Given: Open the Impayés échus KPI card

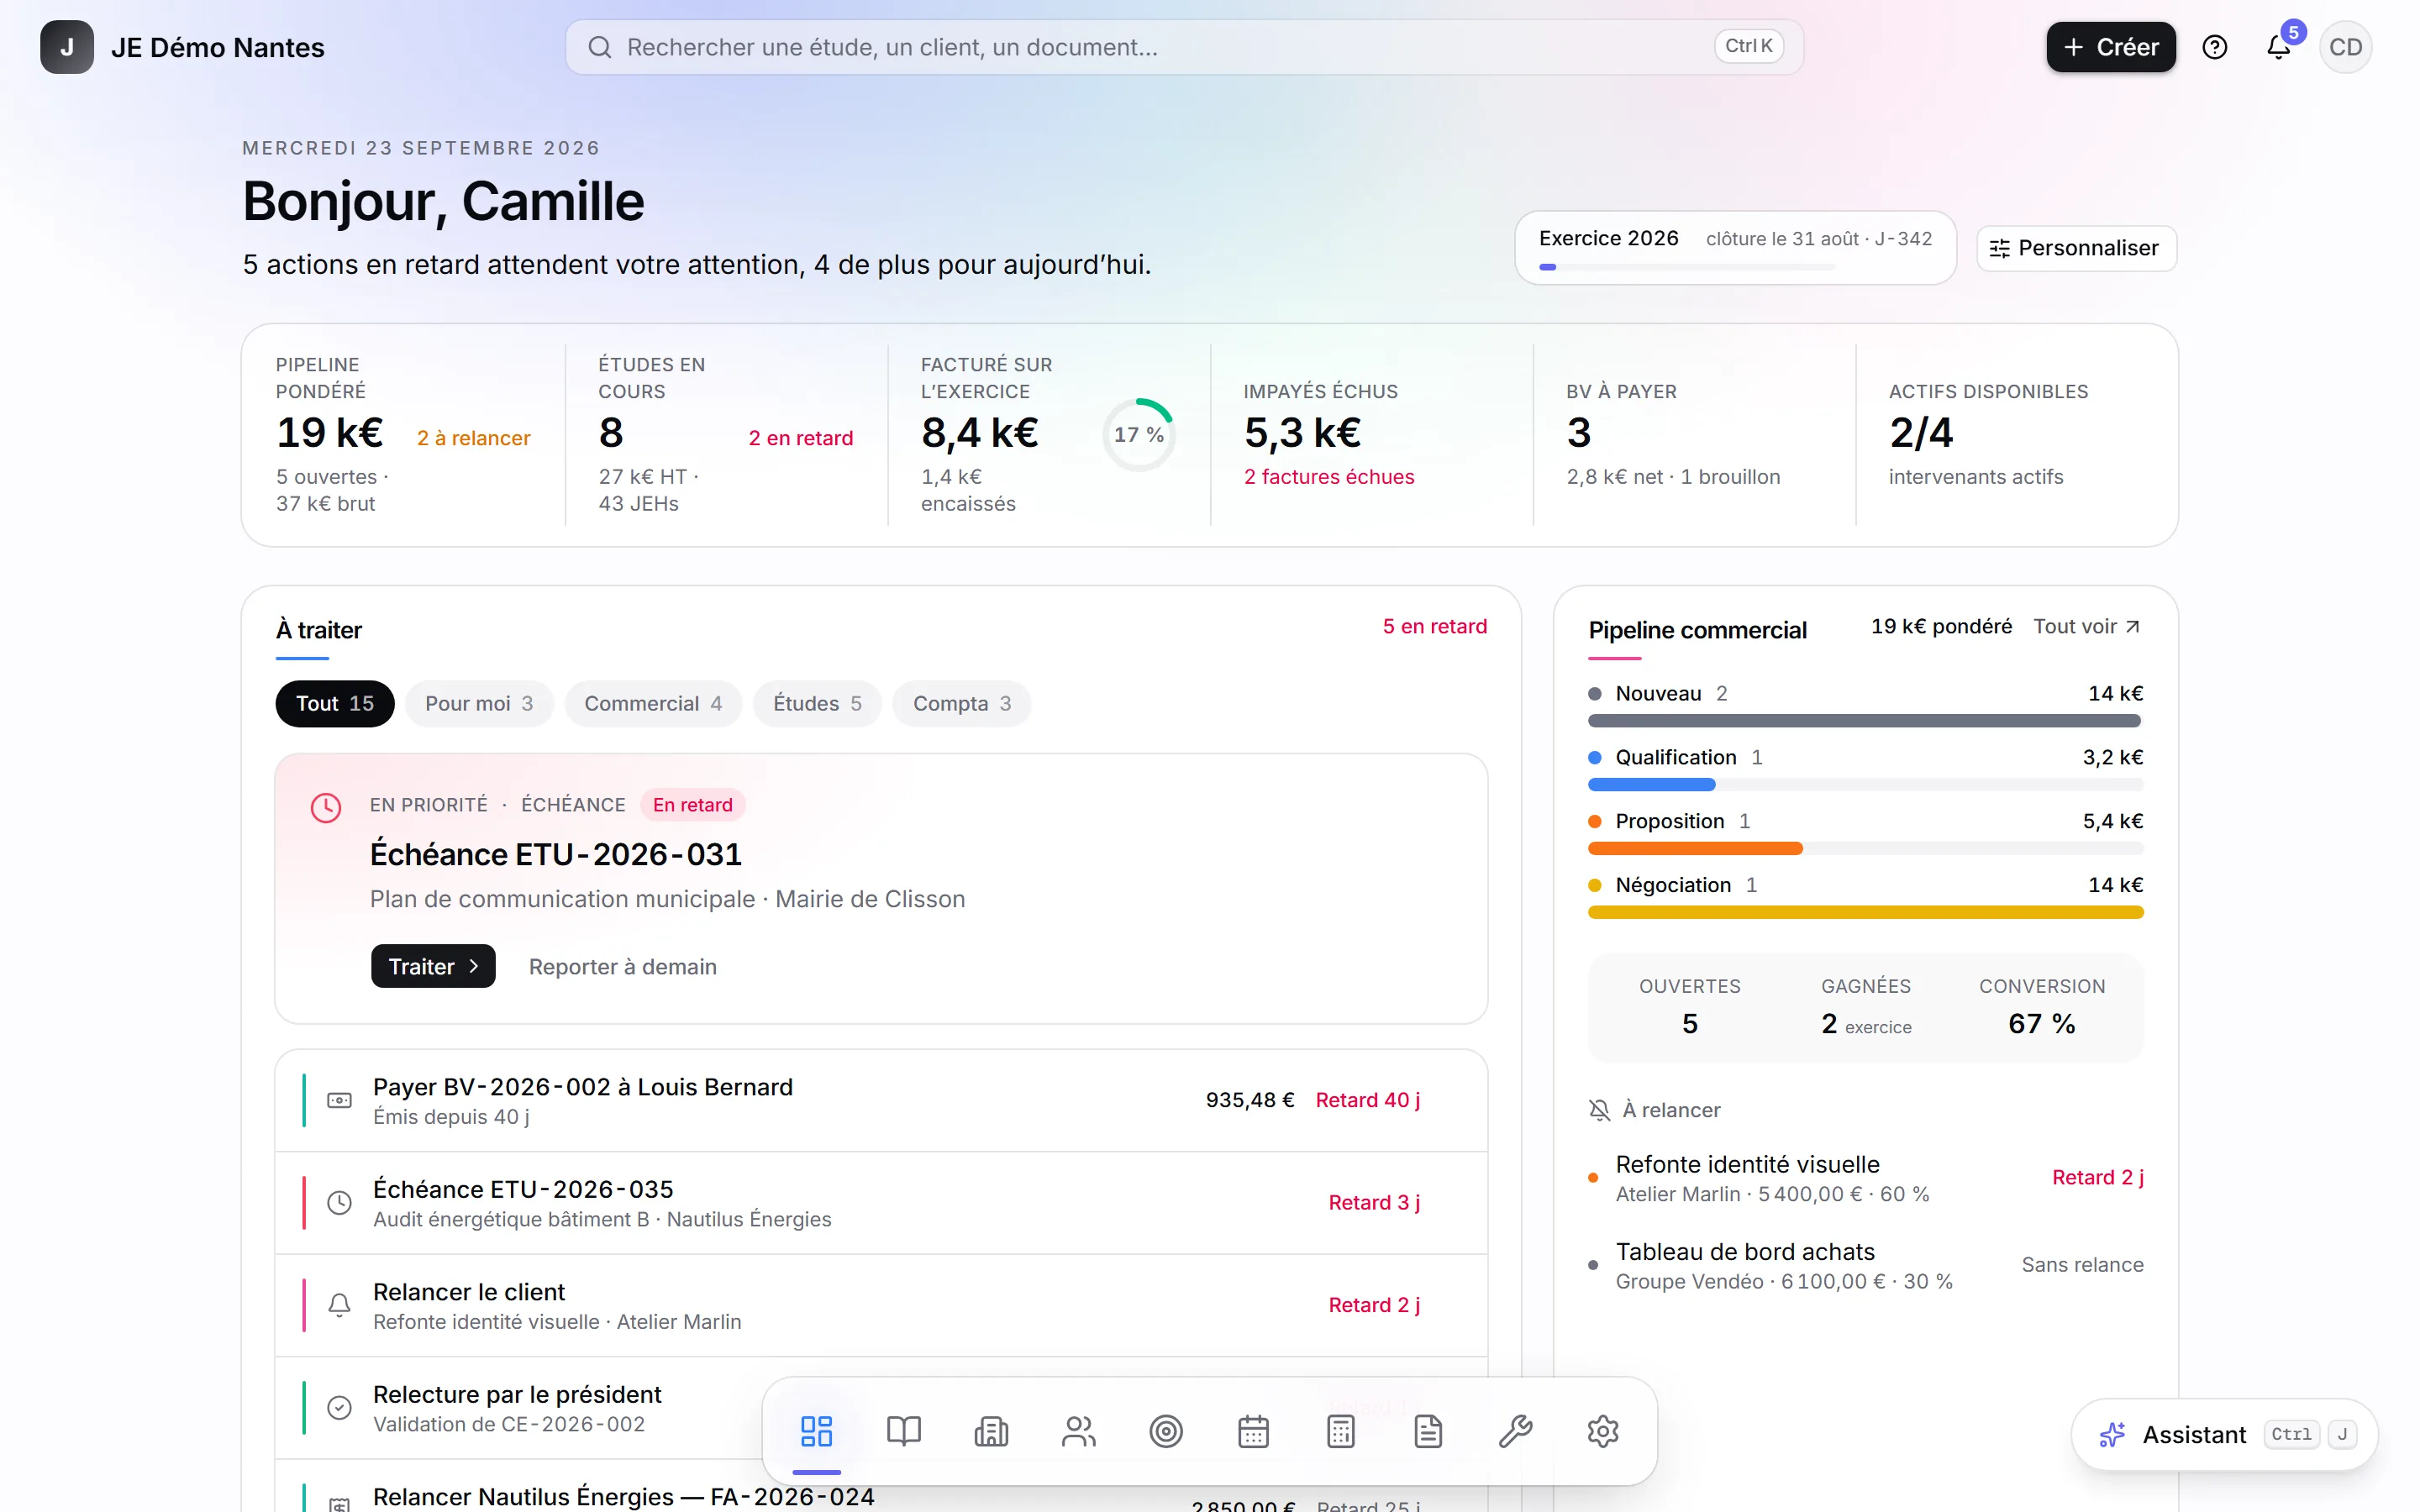Looking at the screenshot, I should click(x=1371, y=434).
